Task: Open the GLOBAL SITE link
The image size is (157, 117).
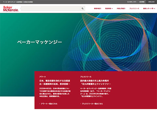Action: coord(132,2)
